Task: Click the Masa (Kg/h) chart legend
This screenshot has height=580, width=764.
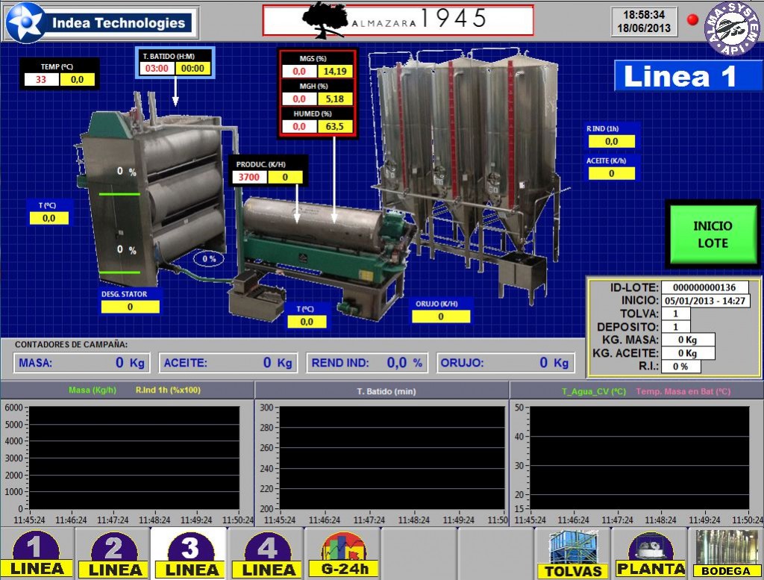Action: [93, 390]
